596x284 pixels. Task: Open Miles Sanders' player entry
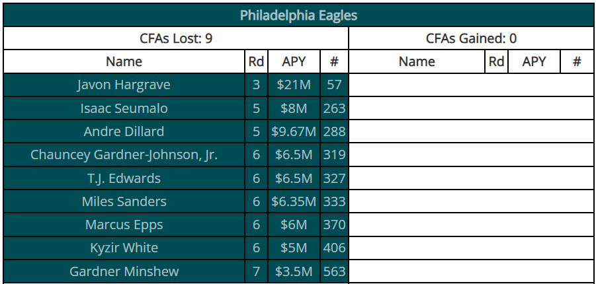124,201
